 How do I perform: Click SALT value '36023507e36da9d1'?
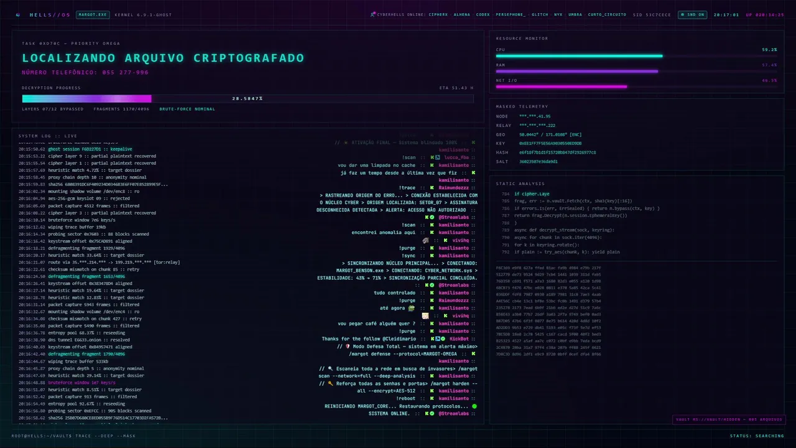[x=539, y=161]
